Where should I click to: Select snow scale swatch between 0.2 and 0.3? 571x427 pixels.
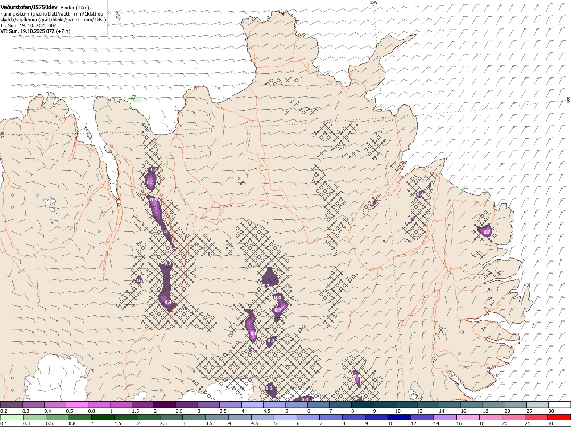click(x=11, y=405)
